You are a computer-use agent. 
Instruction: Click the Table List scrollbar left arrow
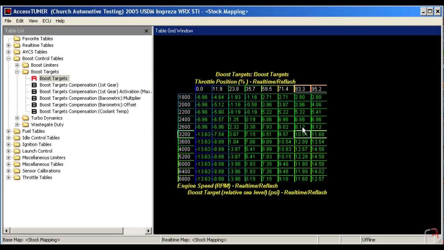[6, 231]
